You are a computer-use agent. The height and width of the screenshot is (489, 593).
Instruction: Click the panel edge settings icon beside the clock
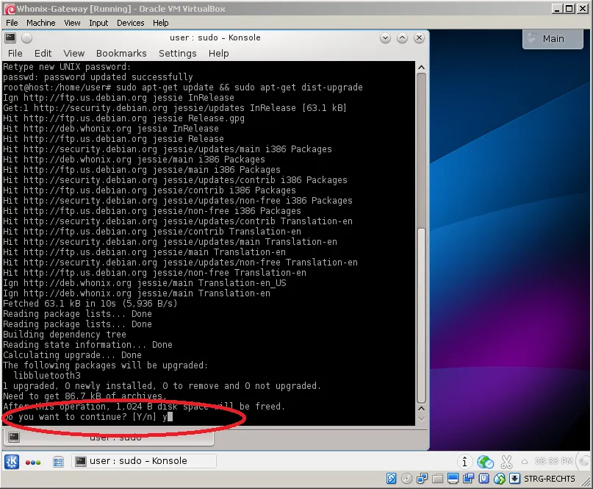[x=585, y=461]
